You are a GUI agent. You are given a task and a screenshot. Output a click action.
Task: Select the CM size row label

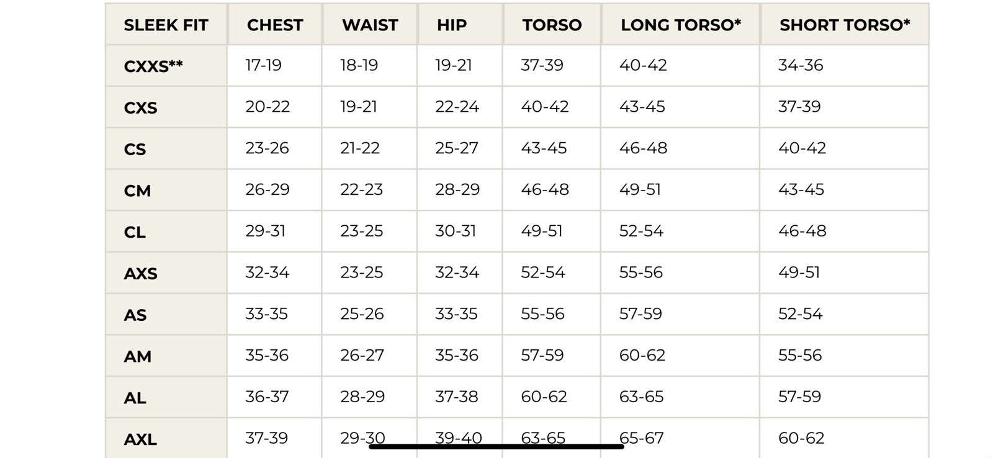tap(137, 191)
